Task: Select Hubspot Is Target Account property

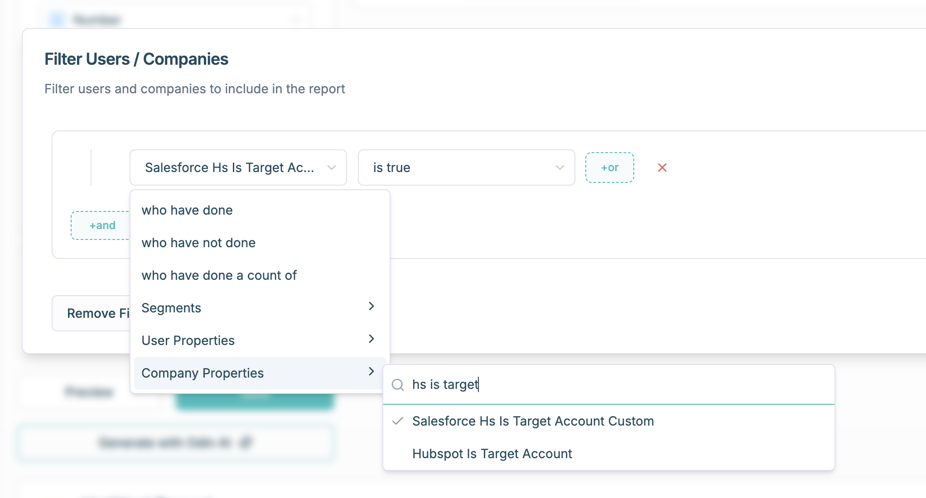Action: [492, 454]
